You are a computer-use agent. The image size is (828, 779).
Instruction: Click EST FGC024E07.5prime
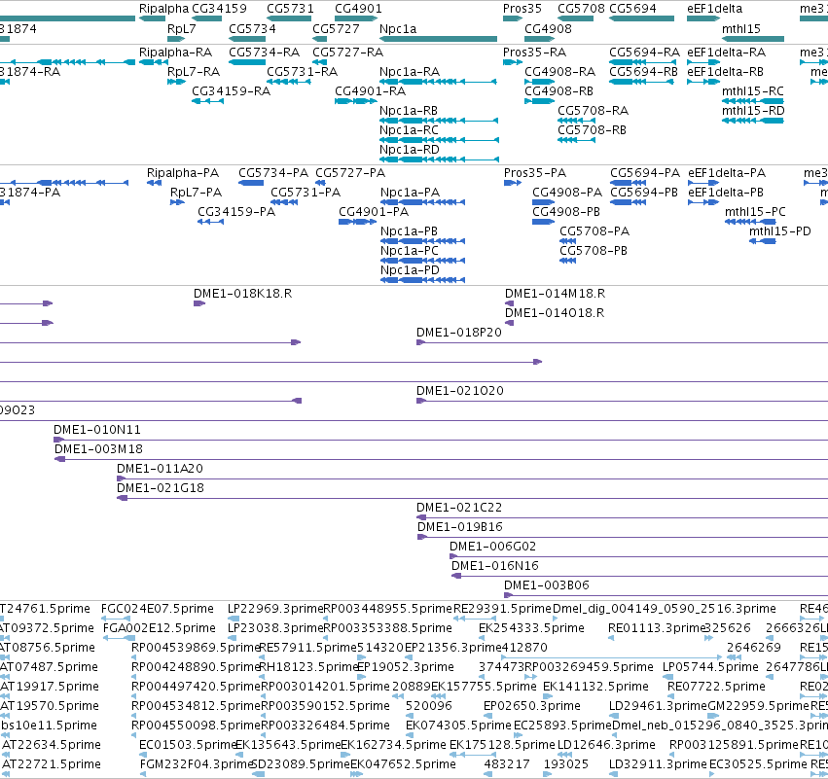click(x=158, y=609)
